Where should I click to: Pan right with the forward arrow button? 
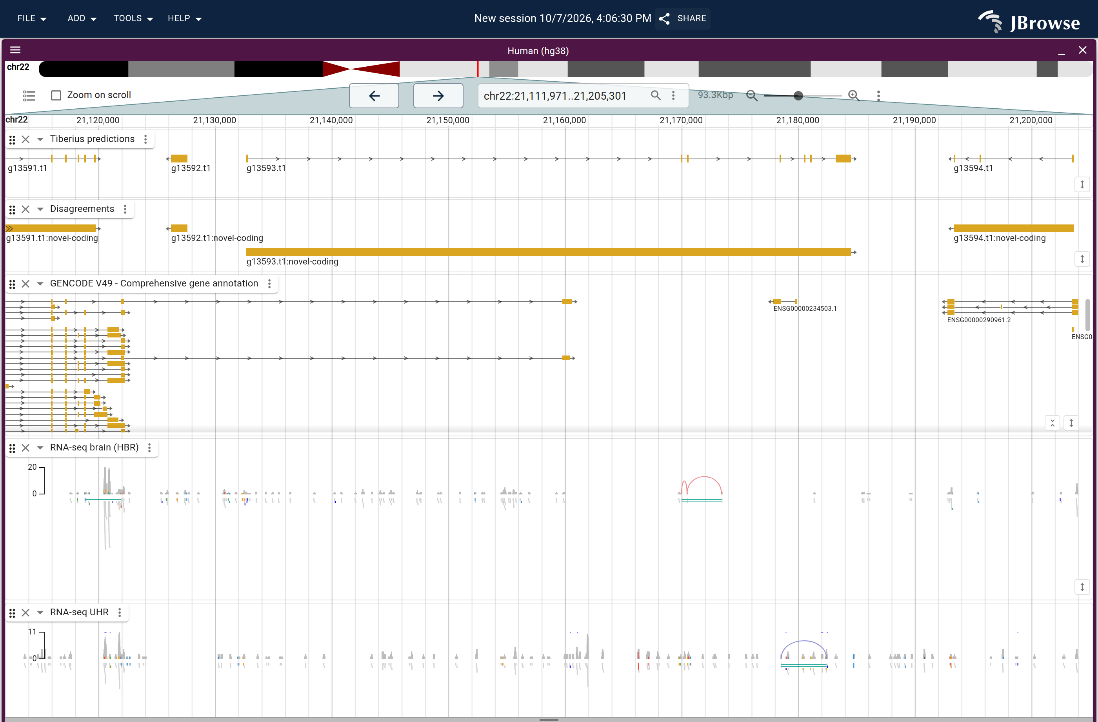[438, 96]
